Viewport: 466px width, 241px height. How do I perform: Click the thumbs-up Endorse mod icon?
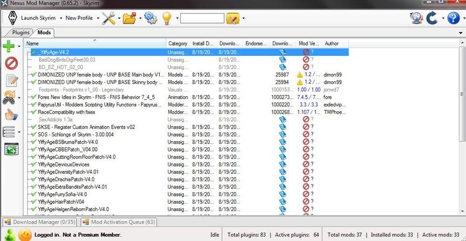11,114
